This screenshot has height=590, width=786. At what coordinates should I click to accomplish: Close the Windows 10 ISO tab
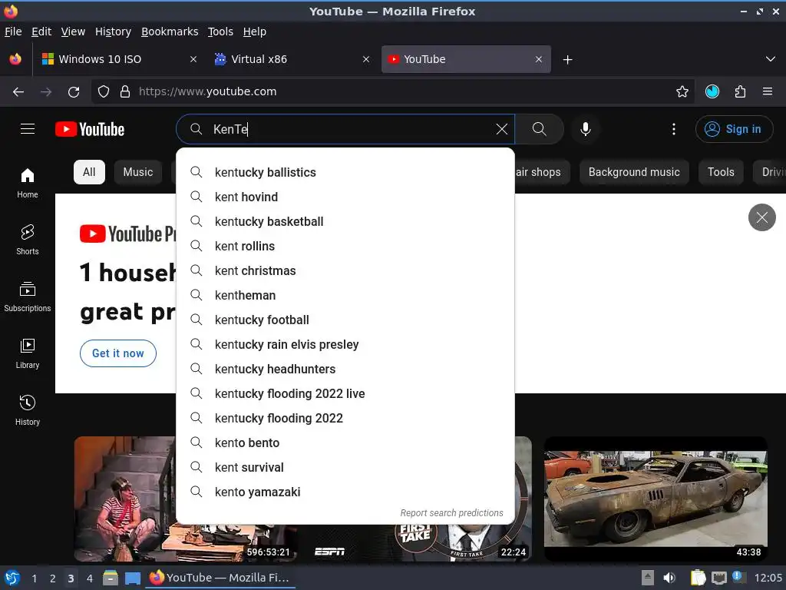(193, 59)
